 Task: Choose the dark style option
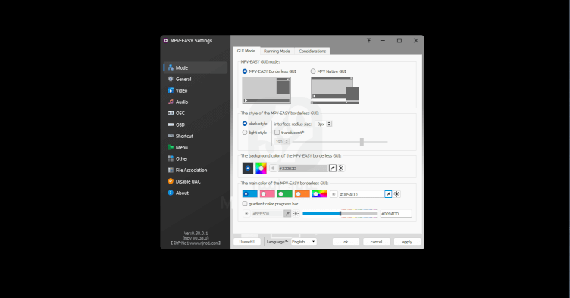pos(245,124)
